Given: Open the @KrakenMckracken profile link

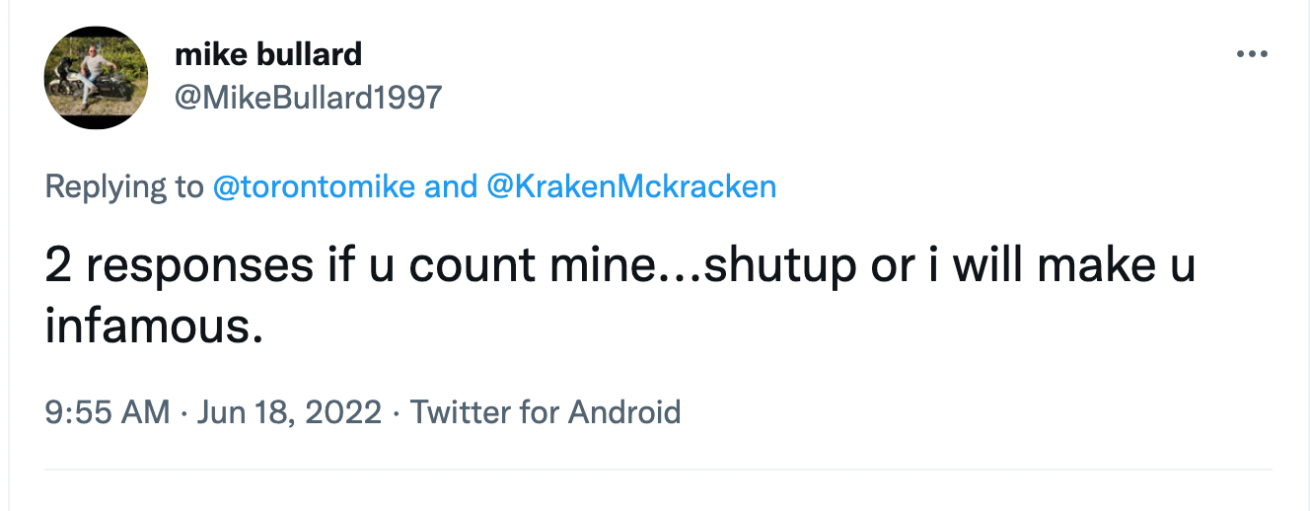Looking at the screenshot, I should (631, 186).
